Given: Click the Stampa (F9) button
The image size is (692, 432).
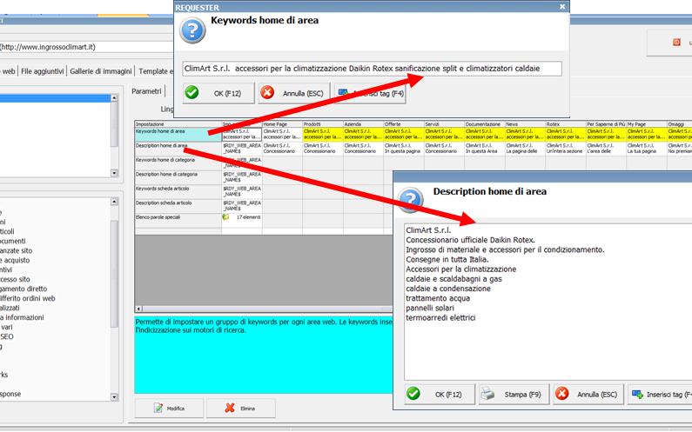Looking at the screenshot, I should (x=514, y=395).
